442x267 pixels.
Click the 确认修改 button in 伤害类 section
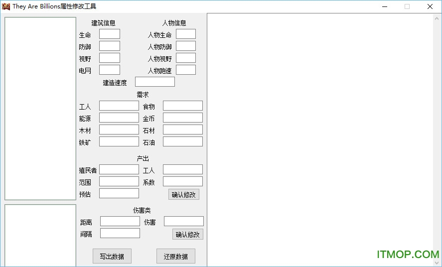point(188,234)
